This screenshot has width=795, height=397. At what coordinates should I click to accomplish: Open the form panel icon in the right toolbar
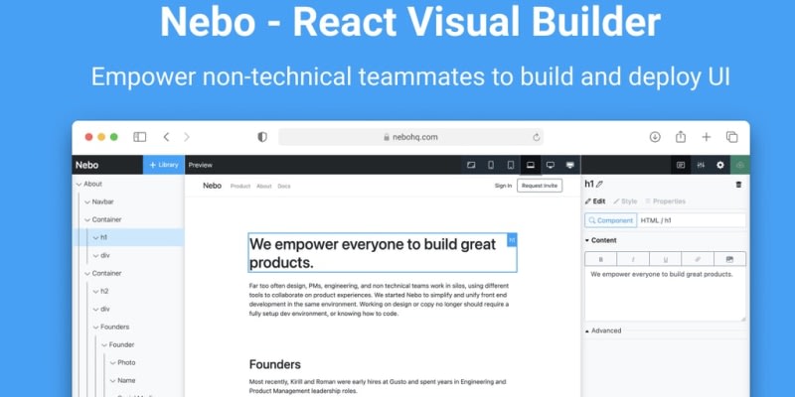point(681,165)
